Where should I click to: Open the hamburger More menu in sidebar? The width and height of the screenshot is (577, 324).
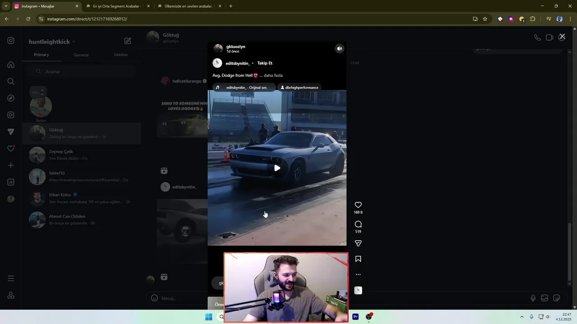(11, 279)
